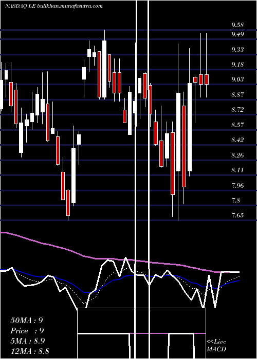This screenshot has width=257, height=359.
Task: Click the 8.42 price axis label
Action: 237,139
